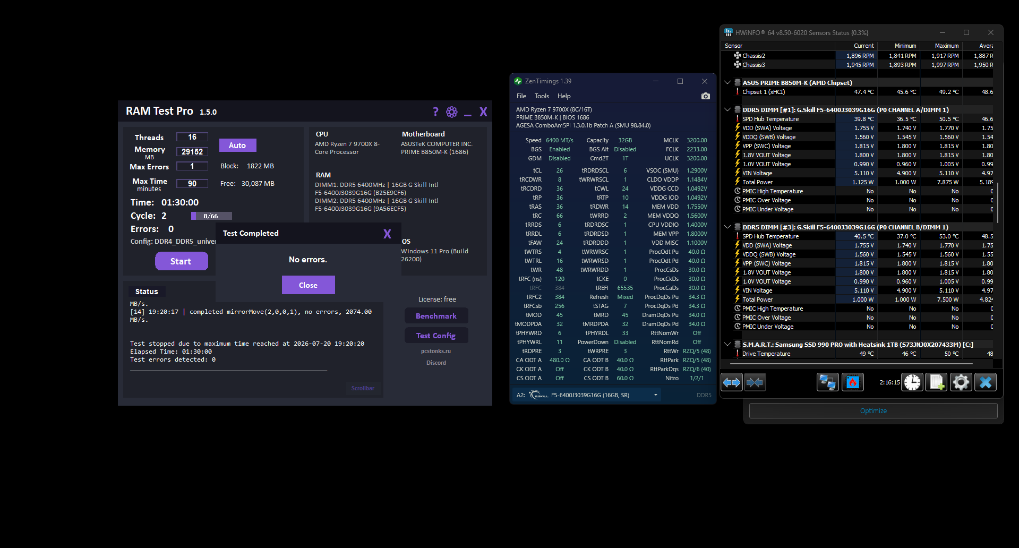Click HWiNFO expand columns arrows icon

pyautogui.click(x=732, y=382)
